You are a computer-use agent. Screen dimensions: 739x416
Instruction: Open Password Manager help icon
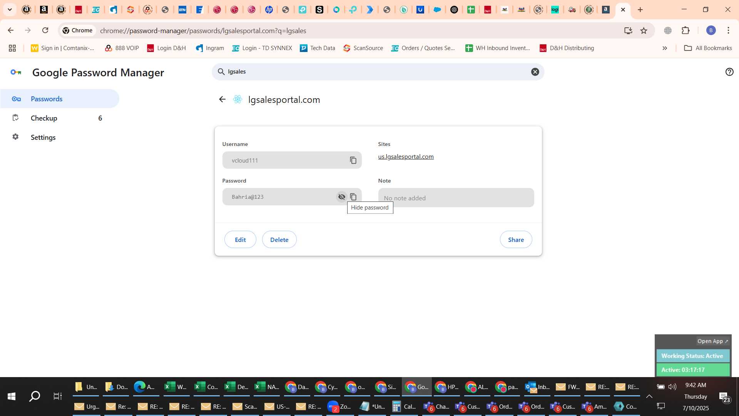tap(729, 72)
